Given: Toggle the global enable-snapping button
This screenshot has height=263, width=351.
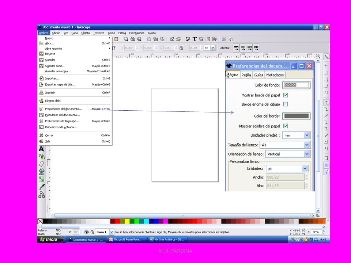Looking at the screenshot, I should tap(327, 57).
